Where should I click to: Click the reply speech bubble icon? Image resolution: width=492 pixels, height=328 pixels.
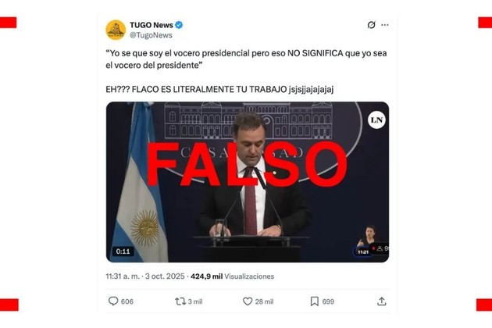pyautogui.click(x=113, y=301)
